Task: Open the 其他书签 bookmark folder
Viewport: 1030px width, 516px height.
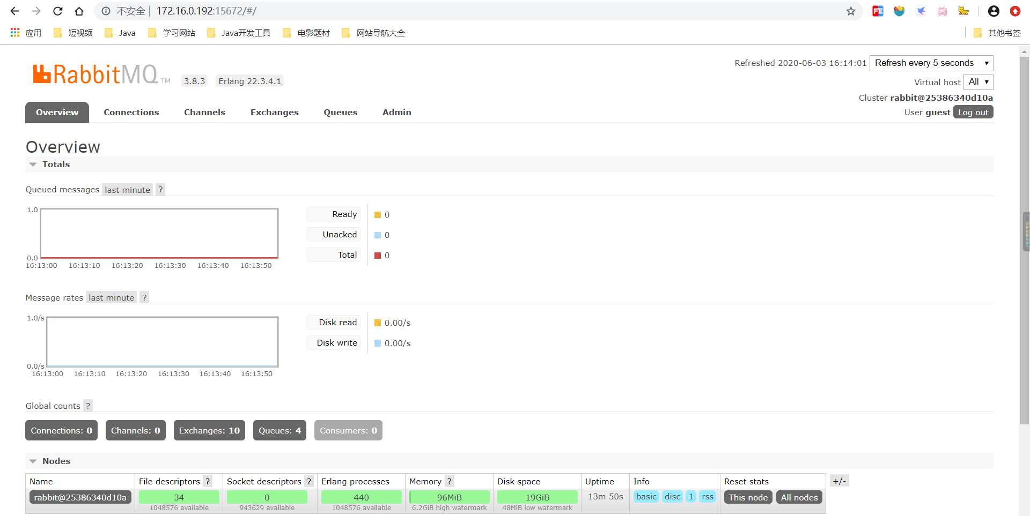Action: click(997, 33)
